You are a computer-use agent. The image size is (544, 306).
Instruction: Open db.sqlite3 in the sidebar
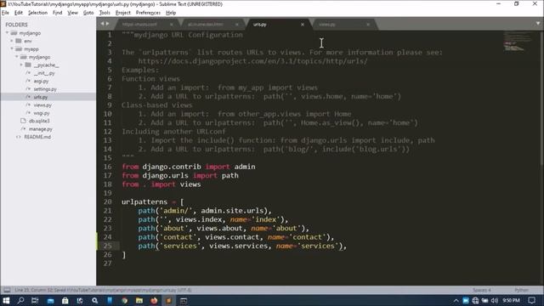pos(39,121)
